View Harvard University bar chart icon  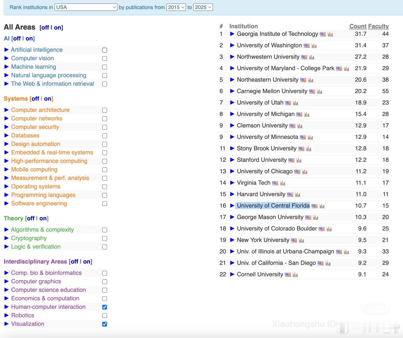pyautogui.click(x=297, y=195)
